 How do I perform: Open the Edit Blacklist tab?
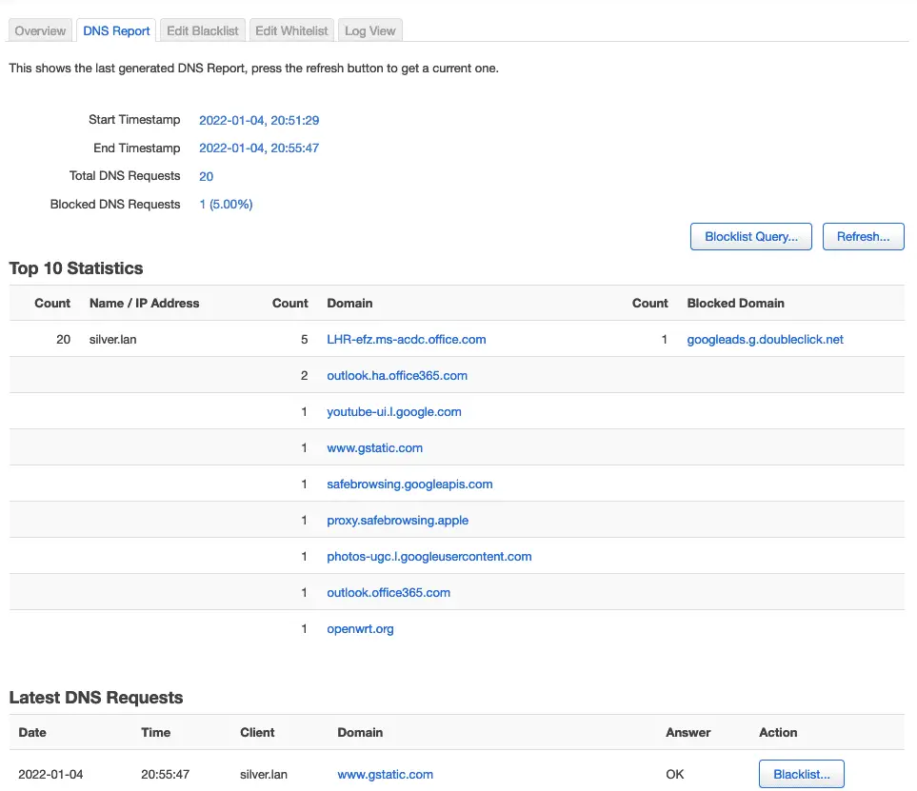pyautogui.click(x=202, y=31)
